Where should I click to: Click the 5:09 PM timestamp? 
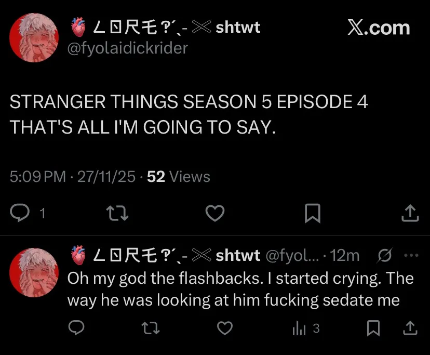[37, 177]
